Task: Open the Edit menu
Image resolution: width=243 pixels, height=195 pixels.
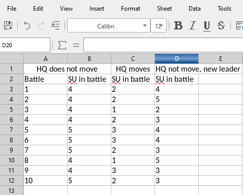Action: click(38, 9)
